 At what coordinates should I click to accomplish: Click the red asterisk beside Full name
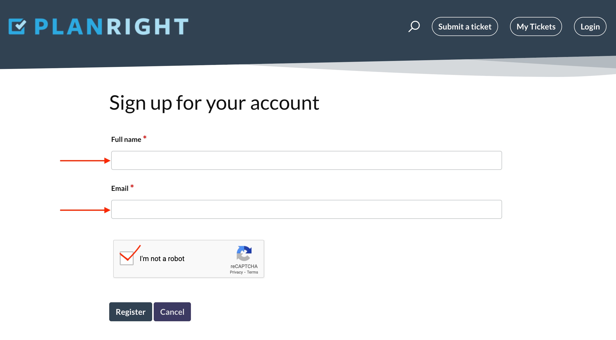coord(145,138)
